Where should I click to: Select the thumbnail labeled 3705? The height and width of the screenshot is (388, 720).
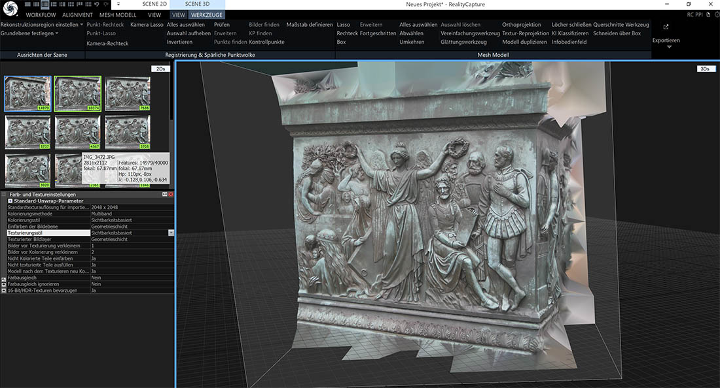[x=128, y=132]
